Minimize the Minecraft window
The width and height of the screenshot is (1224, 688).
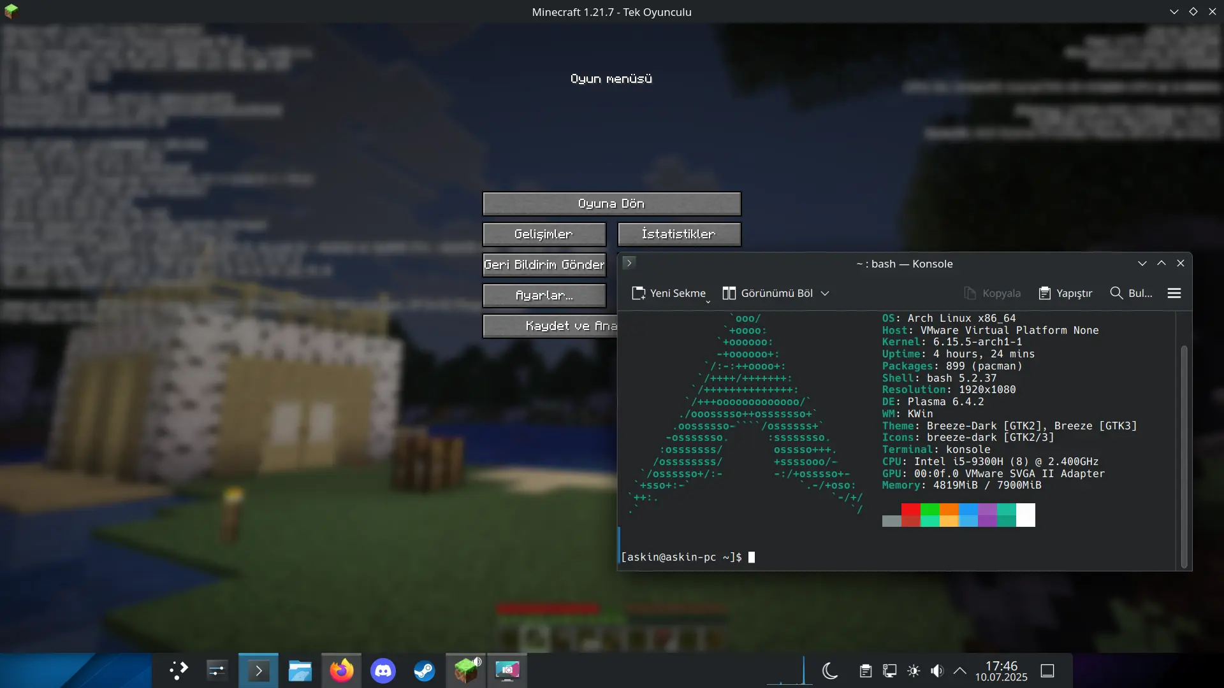tap(1174, 11)
